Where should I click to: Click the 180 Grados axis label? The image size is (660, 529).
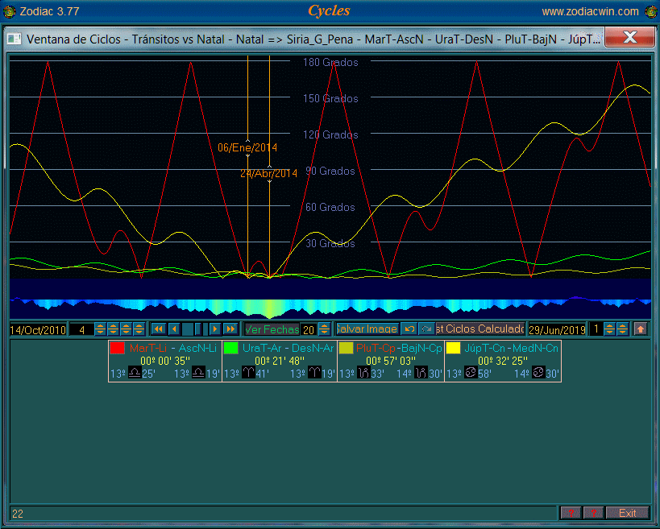[330, 62]
